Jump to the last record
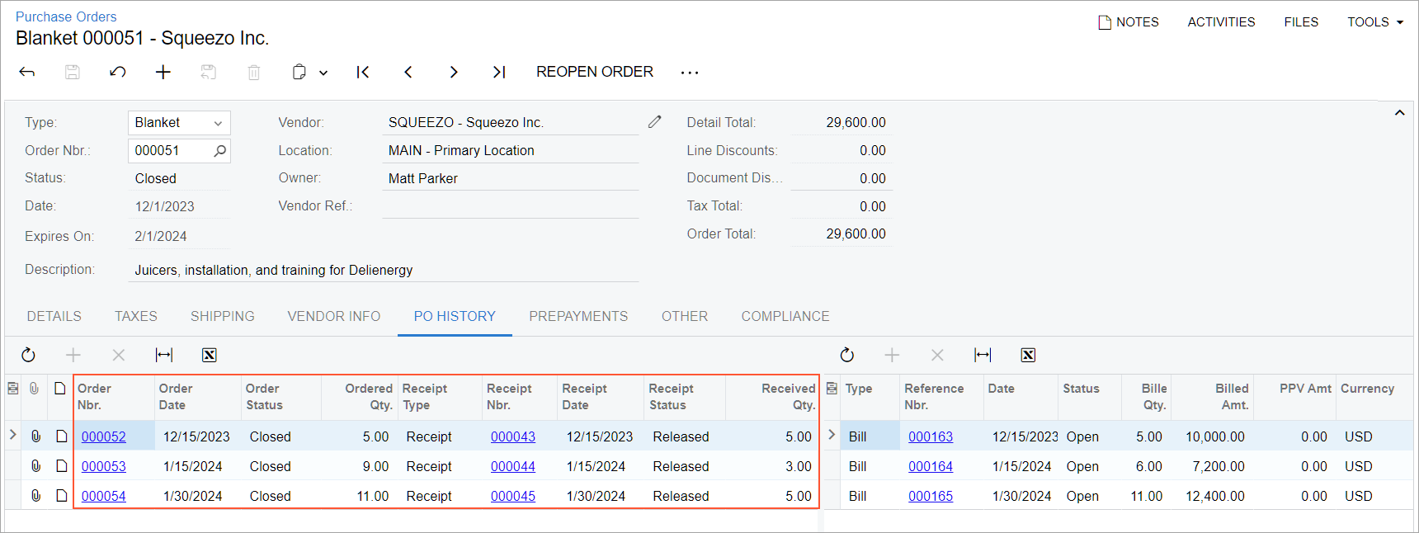The image size is (1419, 533). point(499,72)
